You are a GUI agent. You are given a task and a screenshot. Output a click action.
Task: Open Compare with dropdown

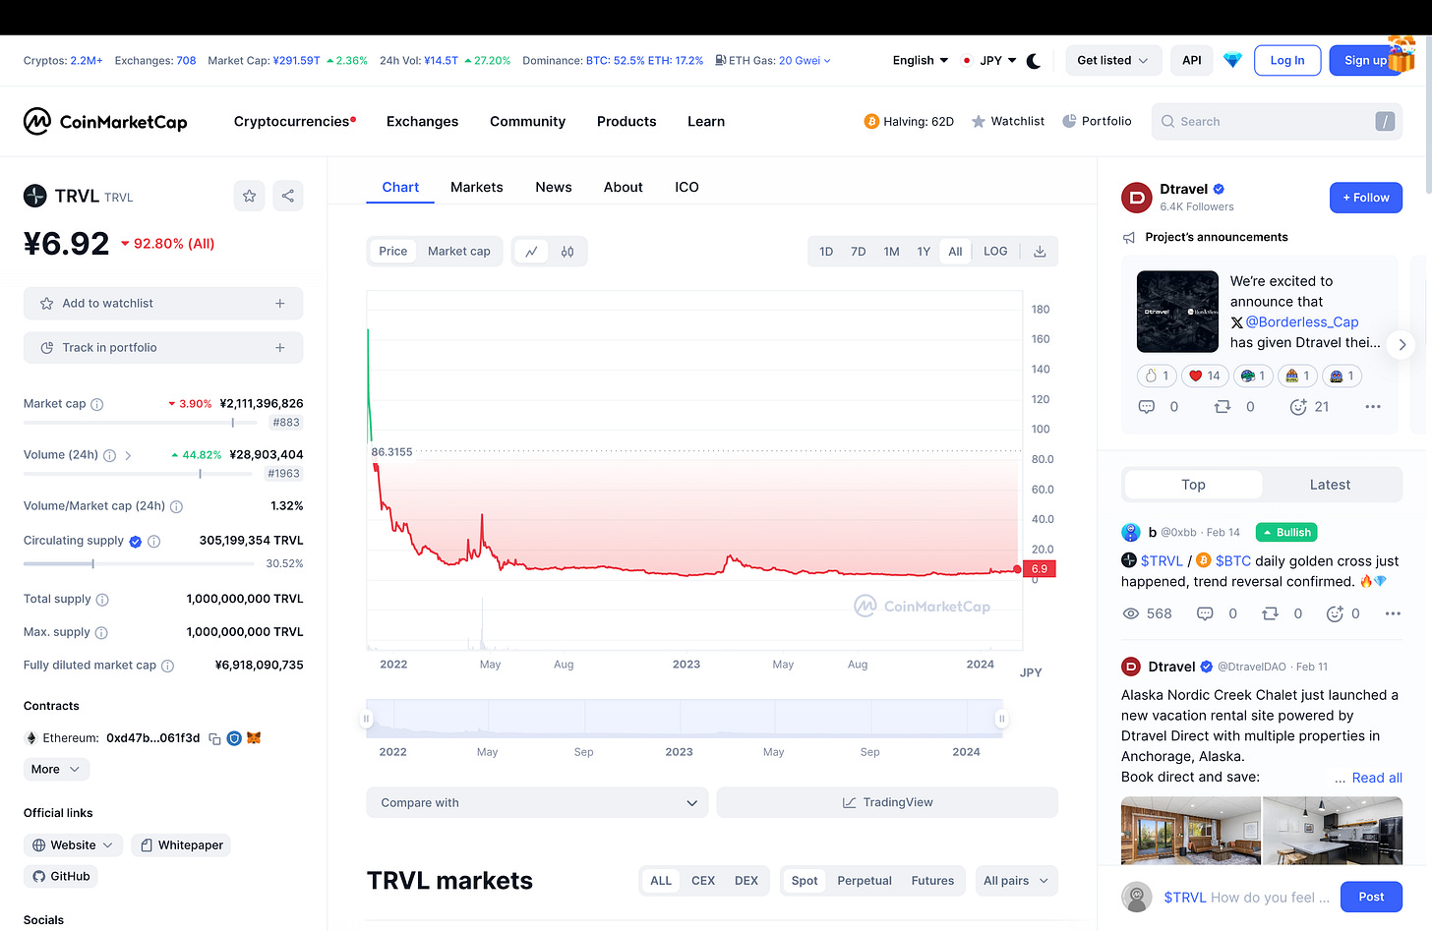coord(537,803)
